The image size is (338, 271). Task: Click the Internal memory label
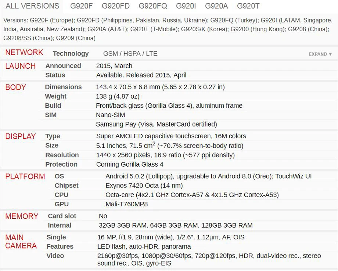click(x=60, y=225)
